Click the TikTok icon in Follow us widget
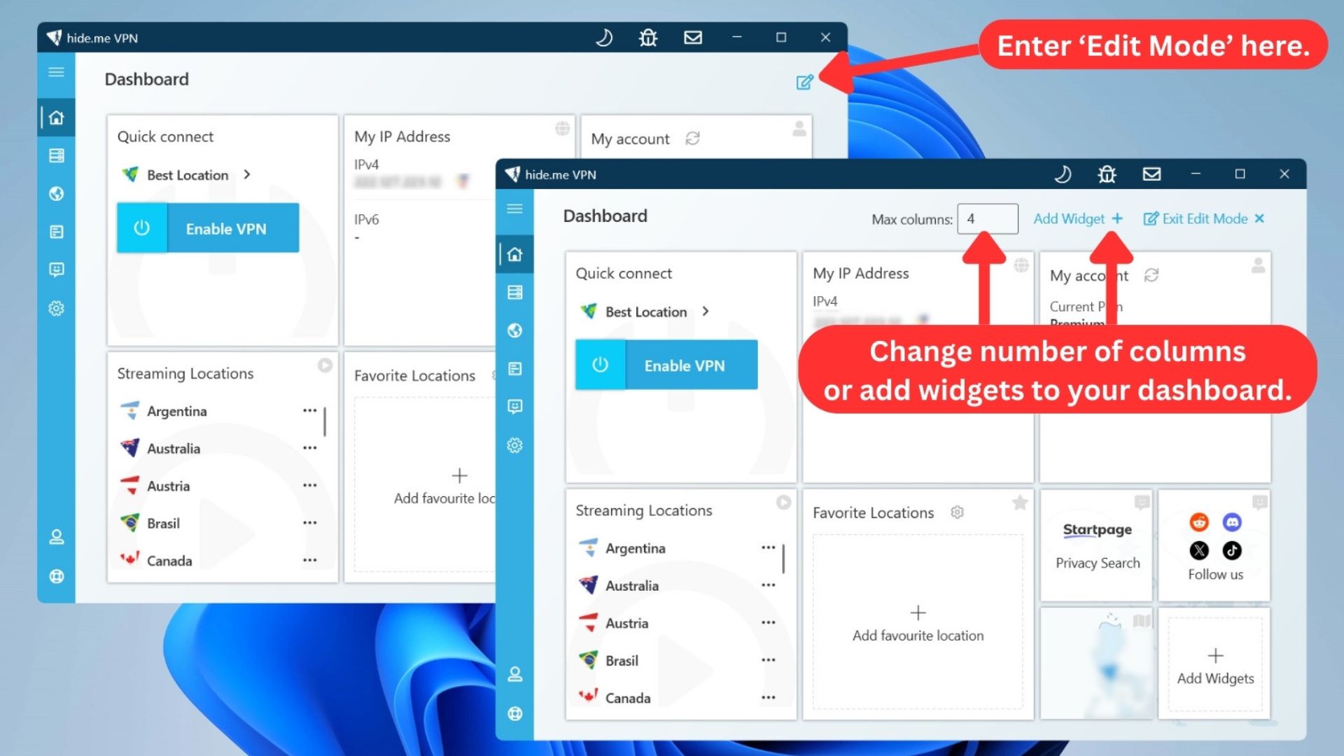Viewport: 1344px width, 756px height. click(1232, 551)
